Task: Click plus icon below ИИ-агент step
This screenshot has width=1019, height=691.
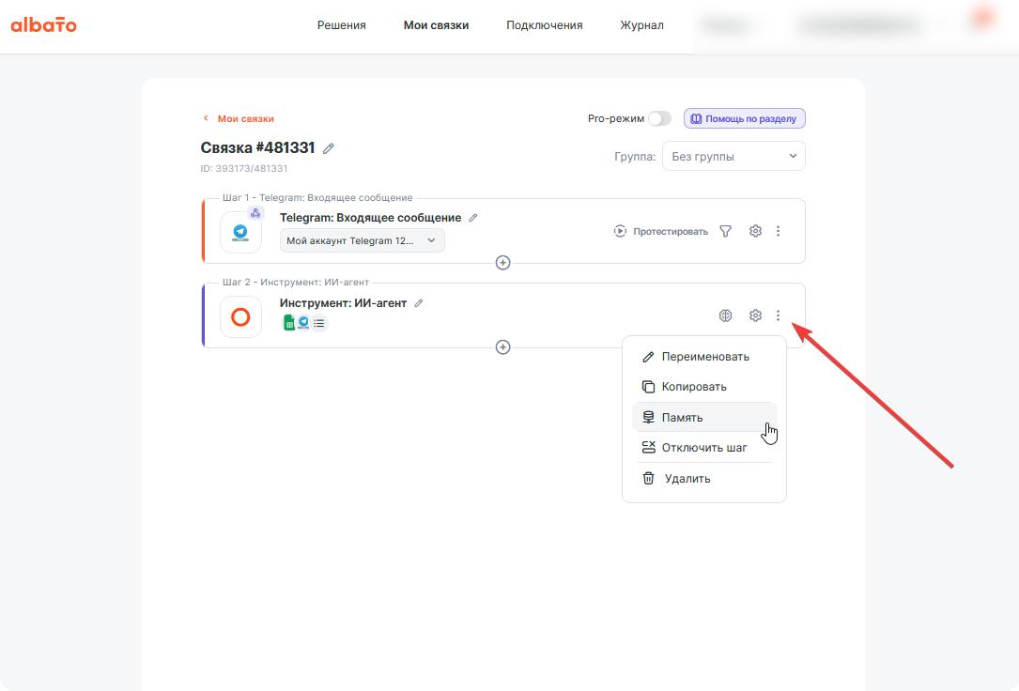Action: (502, 346)
